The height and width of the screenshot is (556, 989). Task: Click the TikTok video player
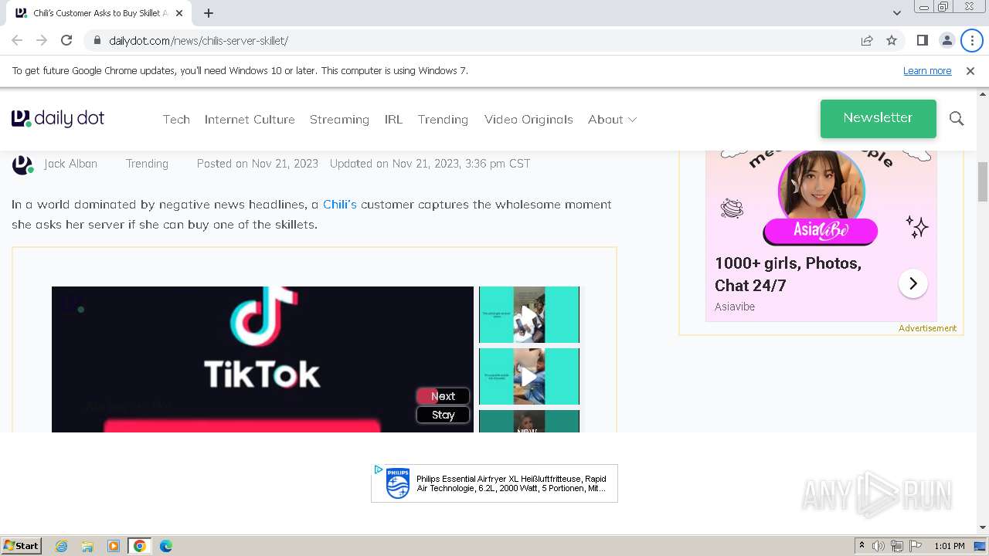click(263, 359)
